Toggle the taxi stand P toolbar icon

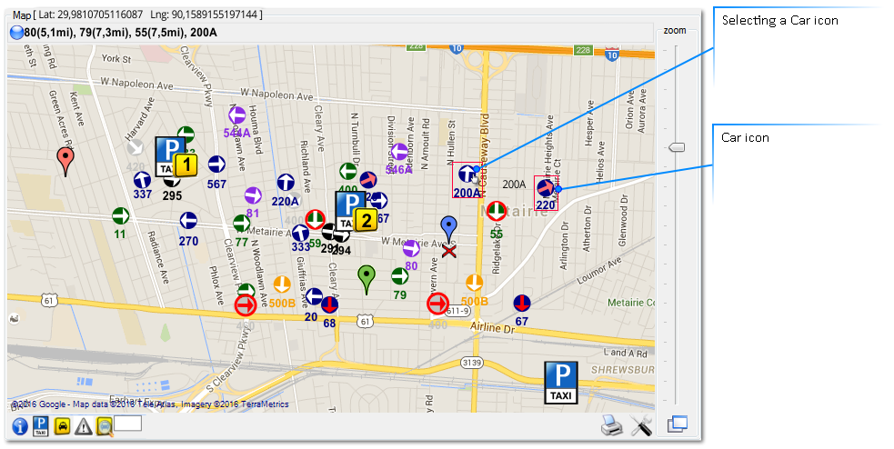[x=41, y=426]
